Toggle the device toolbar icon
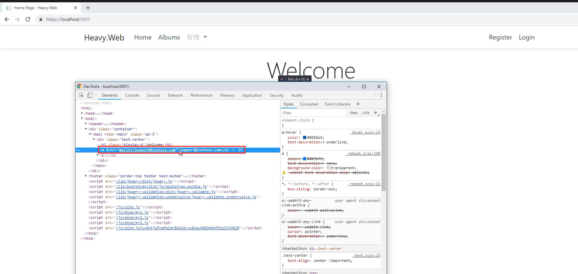The width and height of the screenshot is (578, 274). tap(89, 95)
